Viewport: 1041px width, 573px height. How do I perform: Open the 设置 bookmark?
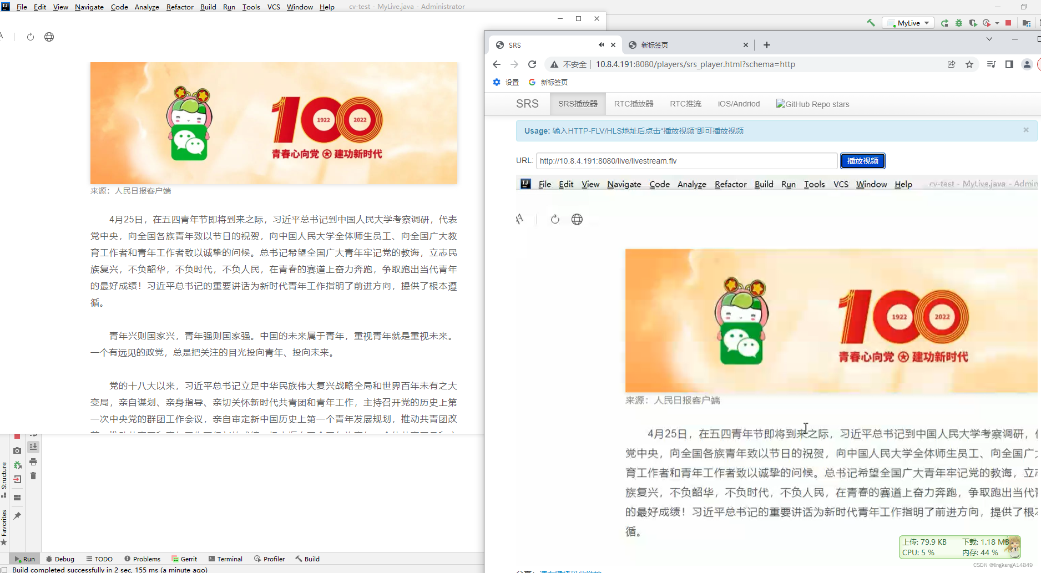(x=506, y=82)
